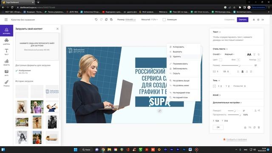Align text left
Image resolution: width=272 pixels, height=153 pixels.
(x=238, y=71)
